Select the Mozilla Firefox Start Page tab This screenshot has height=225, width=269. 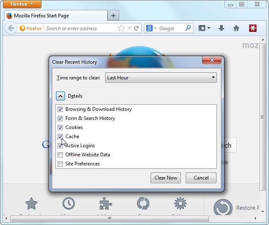(x=55, y=16)
